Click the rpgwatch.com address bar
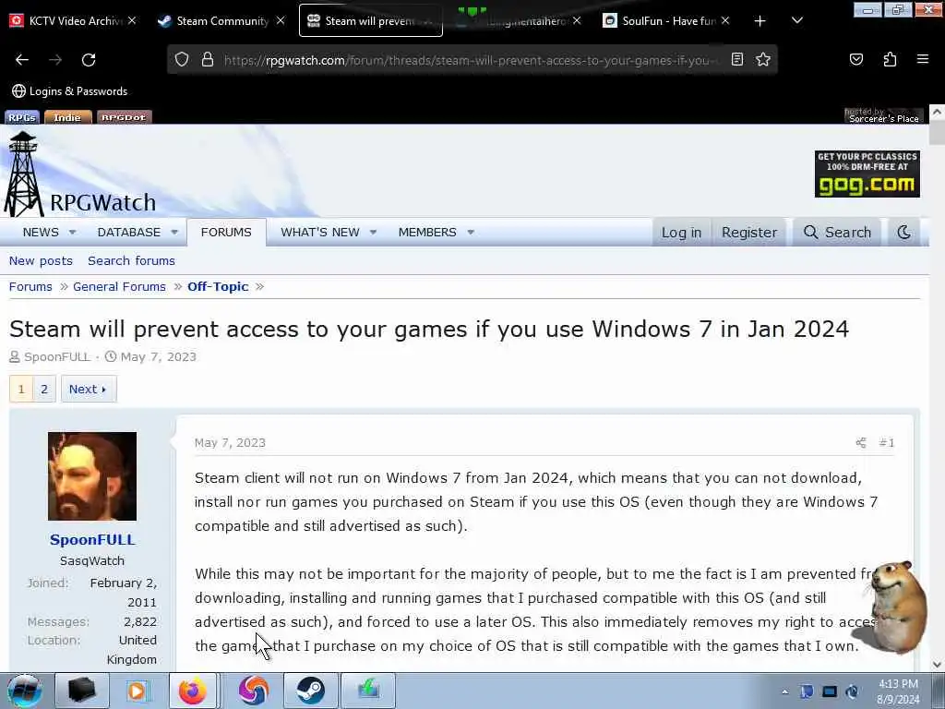Viewport: 945px width, 709px height. (x=470, y=60)
